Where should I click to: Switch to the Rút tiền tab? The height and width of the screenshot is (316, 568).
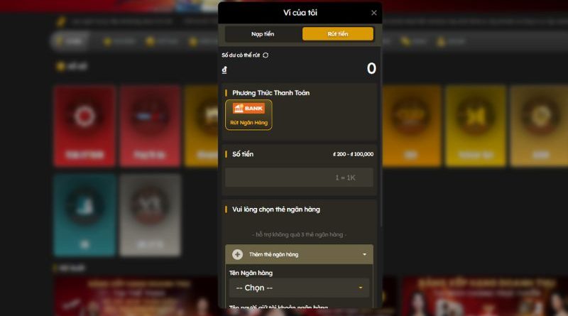[x=338, y=33]
